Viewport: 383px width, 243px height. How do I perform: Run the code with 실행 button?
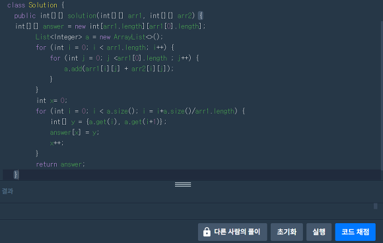pyautogui.click(x=319, y=232)
